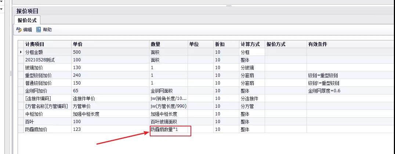395x154 pixels.
Task: Select the 折扣 column header
Action: tap(219, 44)
